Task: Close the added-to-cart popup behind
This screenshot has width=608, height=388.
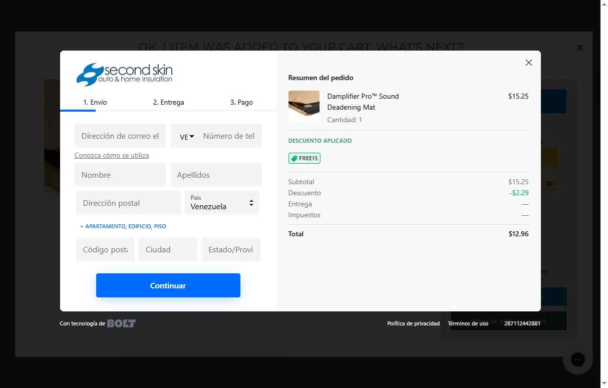Action: click(579, 48)
